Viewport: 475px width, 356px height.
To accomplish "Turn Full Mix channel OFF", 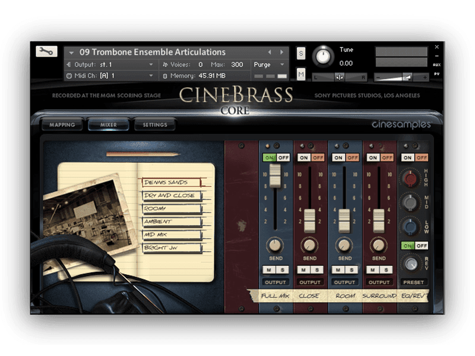I will 283,158.
